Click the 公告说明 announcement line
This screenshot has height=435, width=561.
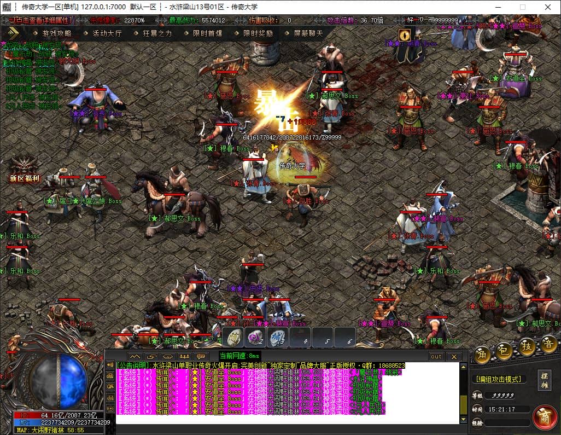coord(261,366)
